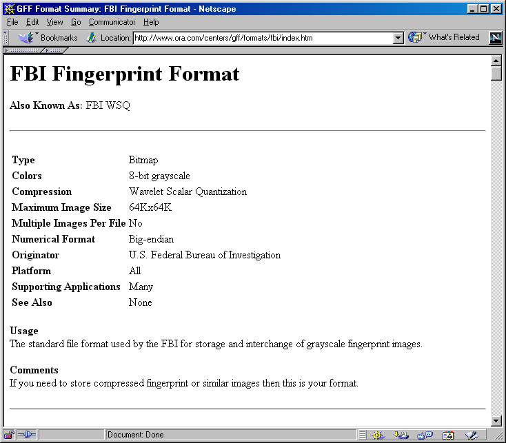Click the 'Multiple Images Per File' label
Image resolution: width=506 pixels, height=443 pixels.
[x=68, y=223]
